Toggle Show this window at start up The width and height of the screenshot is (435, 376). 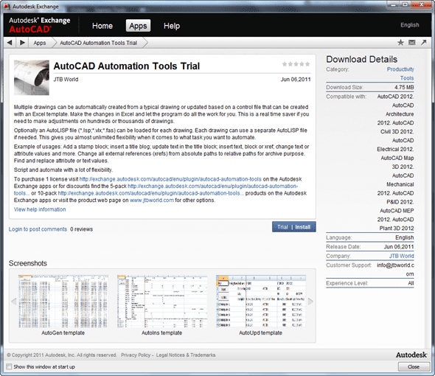pyautogui.click(x=9, y=366)
